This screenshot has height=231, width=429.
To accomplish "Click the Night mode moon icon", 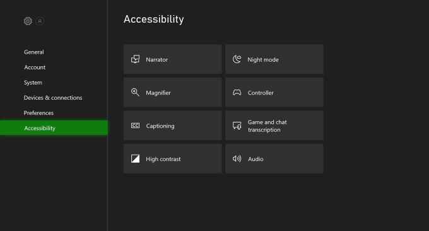I will pos(237,59).
